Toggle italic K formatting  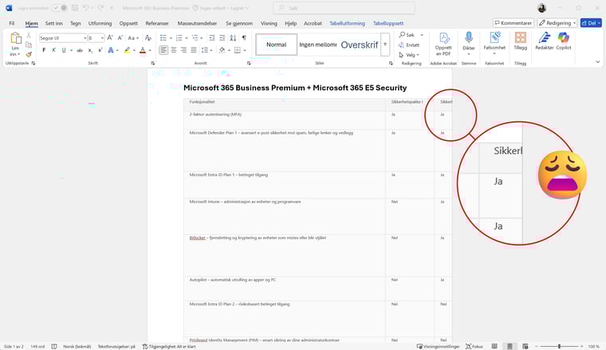click(54, 50)
